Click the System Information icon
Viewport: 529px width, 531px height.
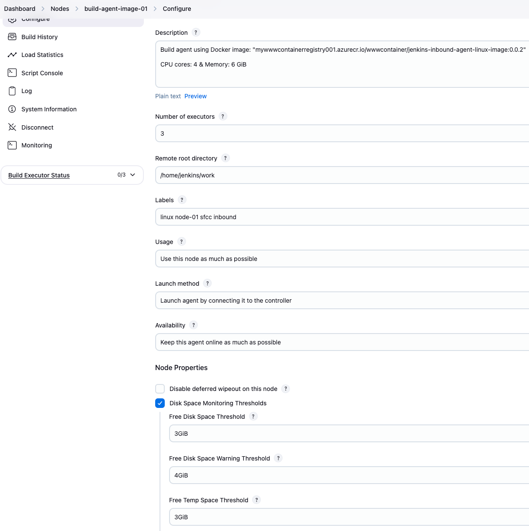tap(12, 109)
